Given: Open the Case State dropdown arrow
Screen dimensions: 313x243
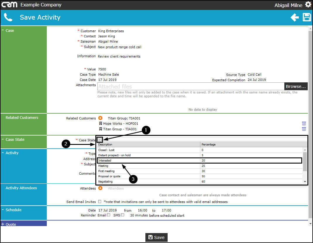Looking at the screenshot, I should pyautogui.click(x=100, y=140).
